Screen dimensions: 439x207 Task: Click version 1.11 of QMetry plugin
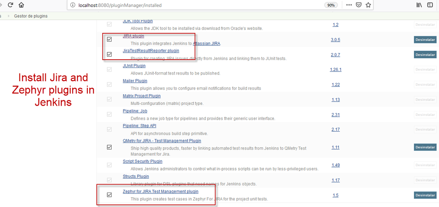pyautogui.click(x=335, y=147)
